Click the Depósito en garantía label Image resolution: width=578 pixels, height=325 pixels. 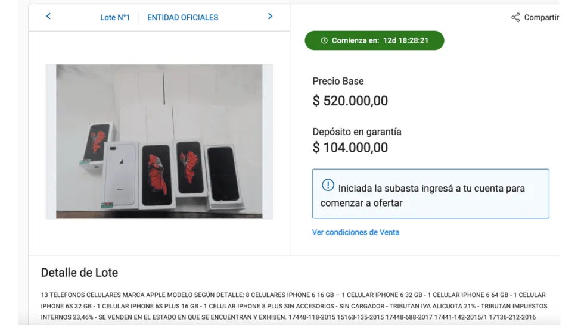pos(357,132)
